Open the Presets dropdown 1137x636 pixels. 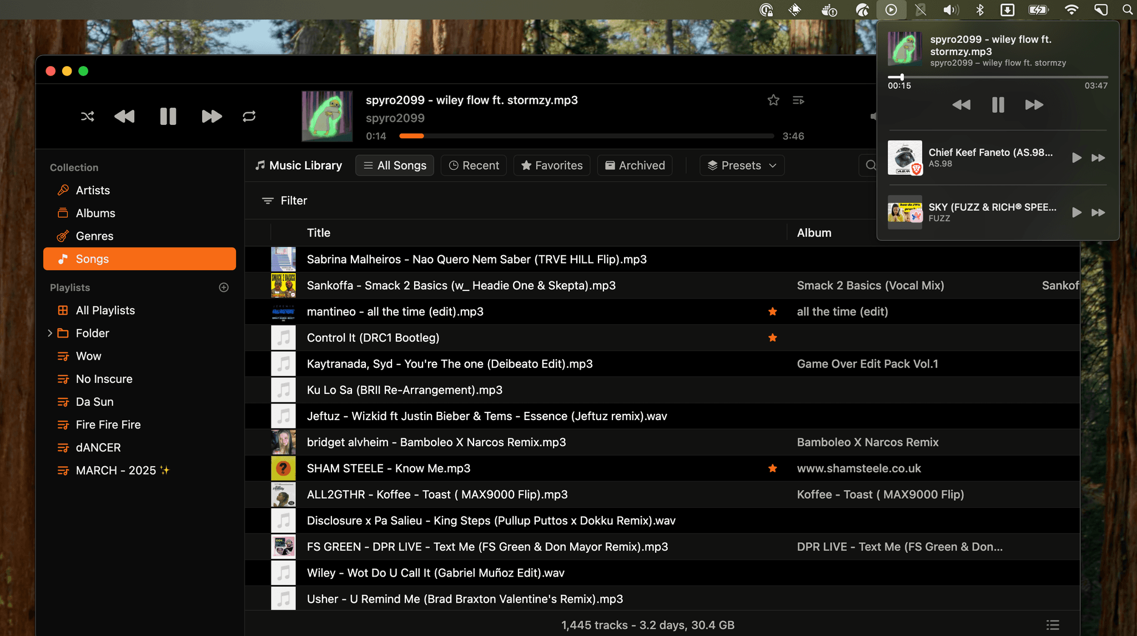coord(742,165)
